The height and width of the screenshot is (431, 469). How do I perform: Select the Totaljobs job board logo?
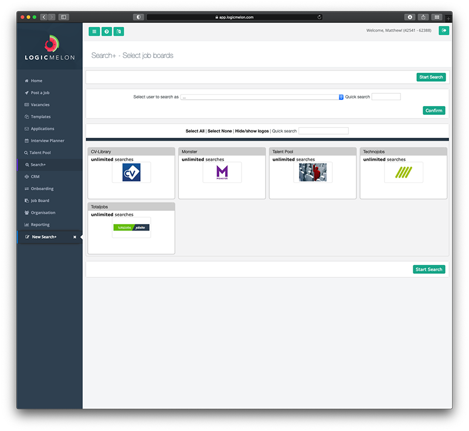[x=131, y=228]
